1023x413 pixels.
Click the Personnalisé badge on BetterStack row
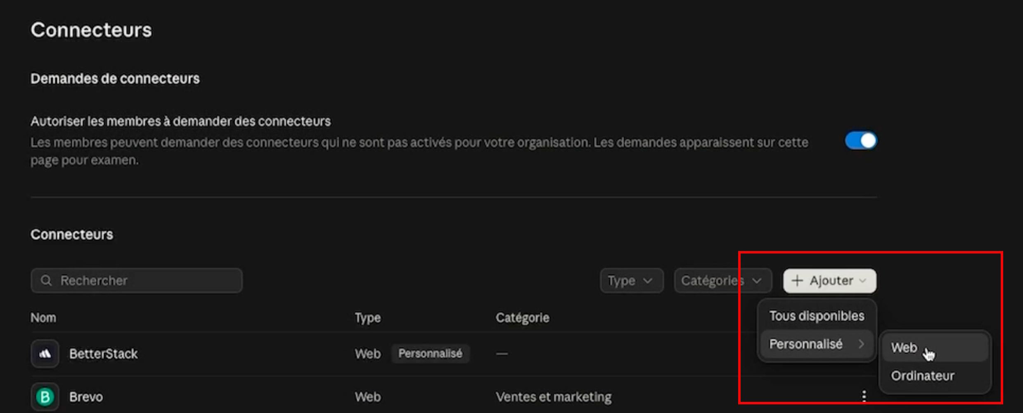[x=430, y=354]
